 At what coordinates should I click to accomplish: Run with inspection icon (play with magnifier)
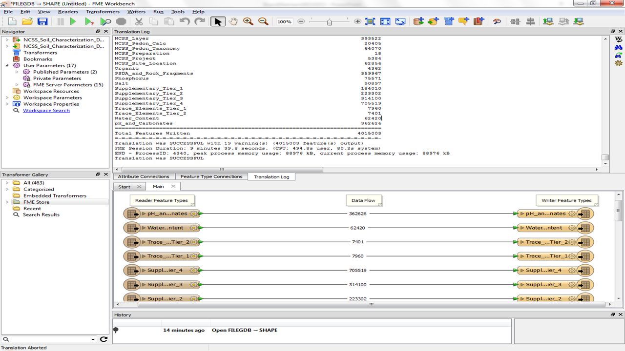[x=105, y=21]
